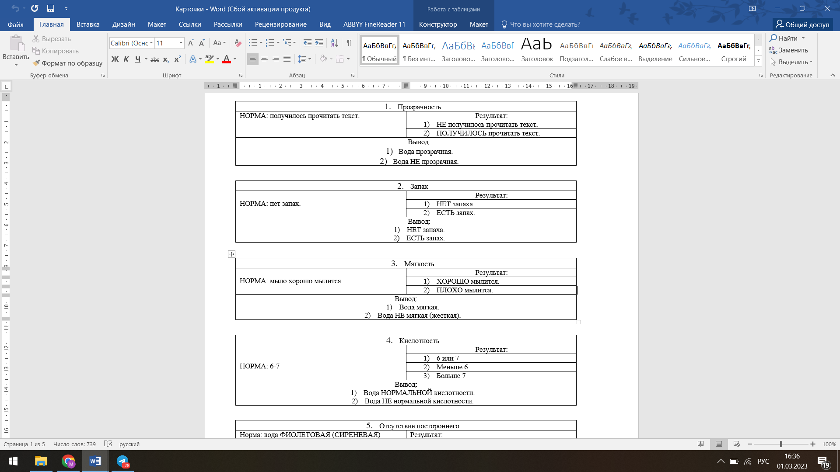Screen dimensions: 840x472
Task: Toggle superscript formatting
Action: tap(177, 59)
